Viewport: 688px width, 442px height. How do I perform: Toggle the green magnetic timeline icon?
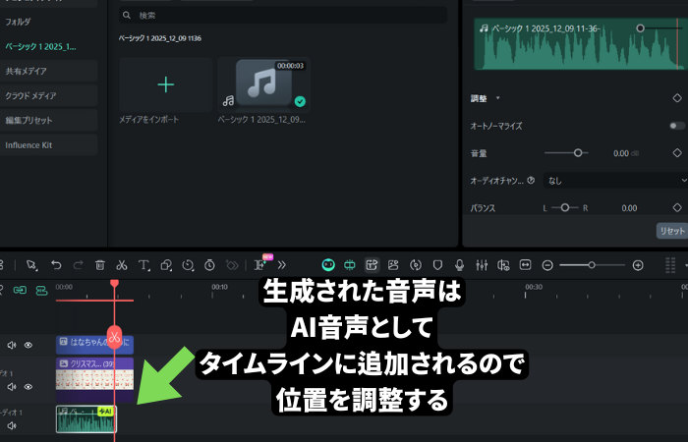pos(41,291)
